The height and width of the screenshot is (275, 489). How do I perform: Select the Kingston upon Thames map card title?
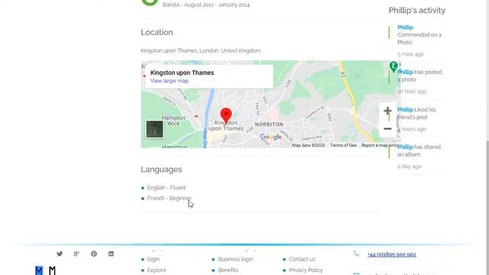click(x=182, y=73)
